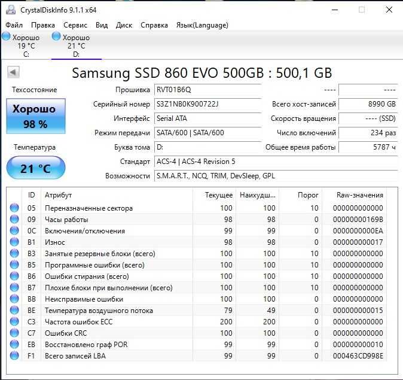Click raw value 000463CD998E
The height and width of the screenshot is (380, 403).
(358, 356)
